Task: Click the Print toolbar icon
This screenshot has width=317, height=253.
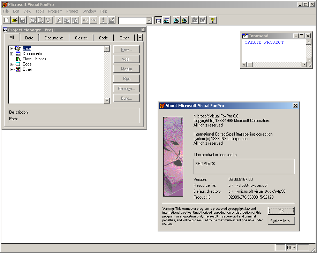Action: click(x=33, y=20)
